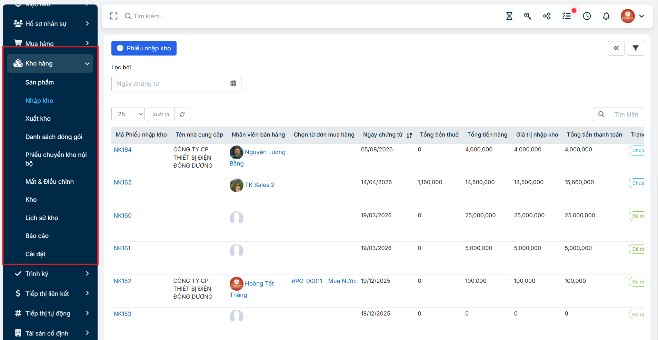The image size is (658, 340).
Task: Focus the top Tìm kiếm search field
Action: tap(149, 16)
